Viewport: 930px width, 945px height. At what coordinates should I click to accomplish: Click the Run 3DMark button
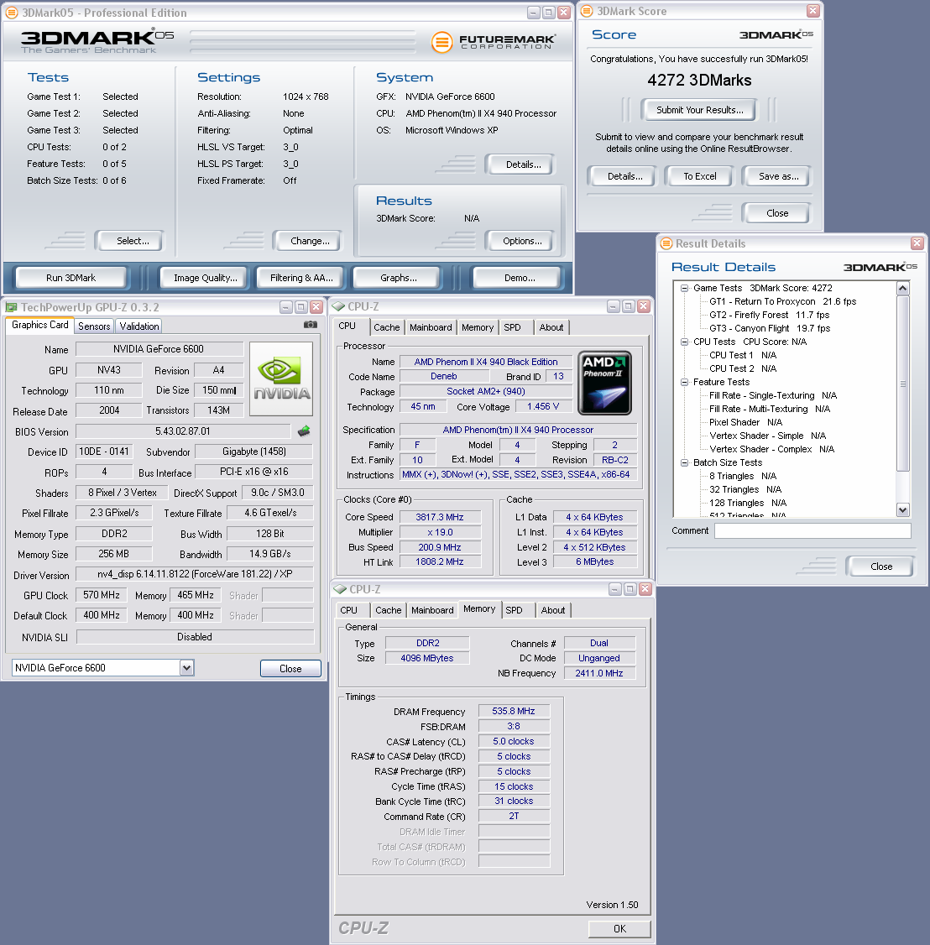71,278
